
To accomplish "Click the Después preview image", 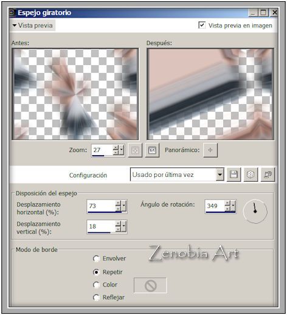I will (210, 94).
